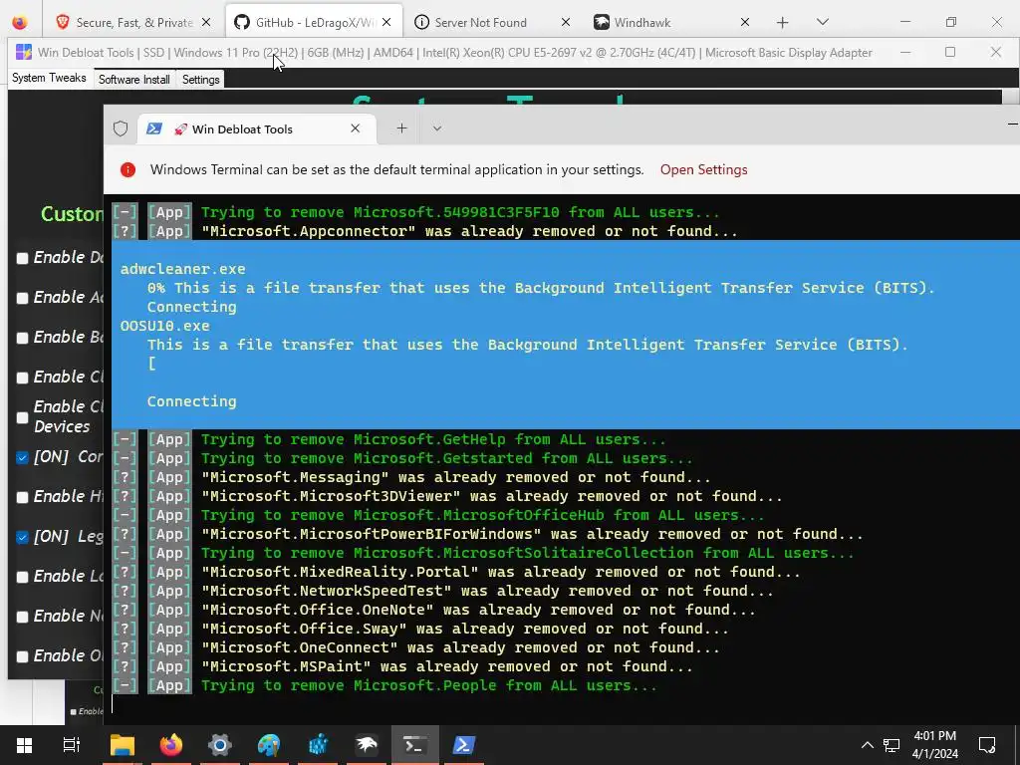
Task: Open the blue PowerShell taskbar icon
Action: (464, 745)
